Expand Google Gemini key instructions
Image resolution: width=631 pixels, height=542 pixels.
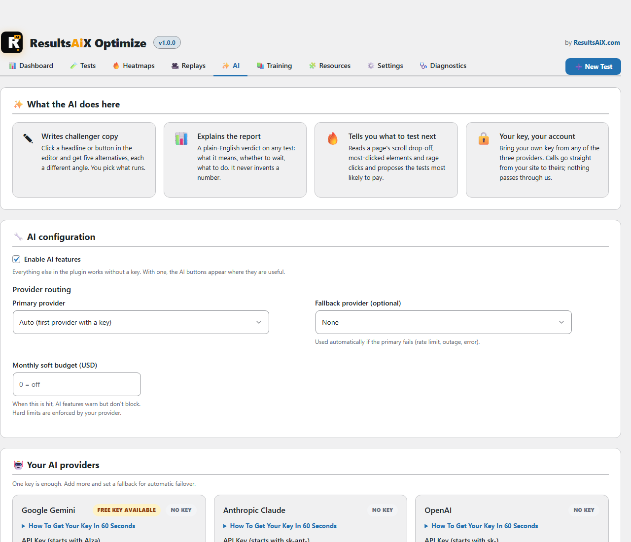click(x=78, y=526)
